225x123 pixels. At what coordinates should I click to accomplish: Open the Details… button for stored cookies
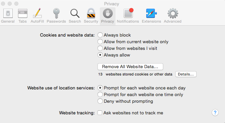(186, 74)
